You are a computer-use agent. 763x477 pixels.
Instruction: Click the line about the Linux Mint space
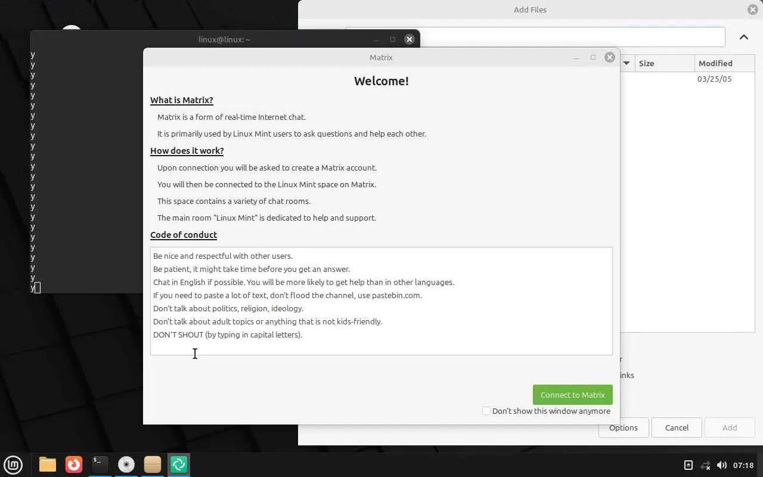pyautogui.click(x=266, y=184)
